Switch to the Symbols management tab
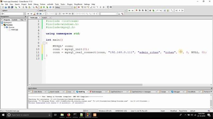The image size is (213, 119). coord(15,20)
